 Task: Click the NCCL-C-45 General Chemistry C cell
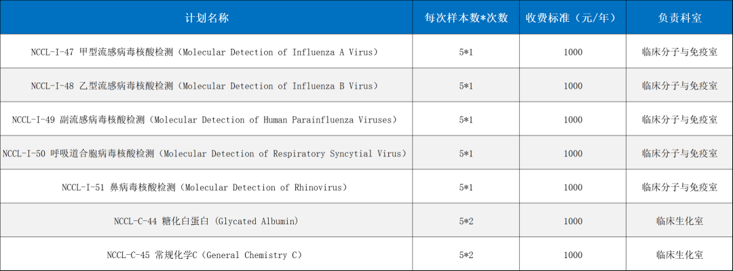pos(204,255)
